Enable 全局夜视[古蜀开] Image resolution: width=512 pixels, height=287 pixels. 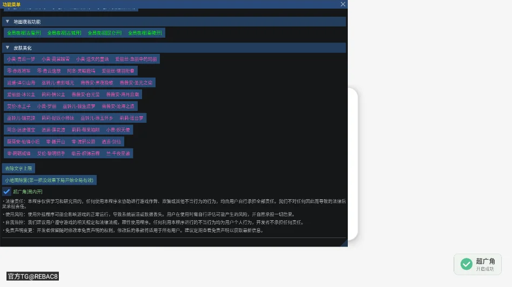click(x=24, y=33)
